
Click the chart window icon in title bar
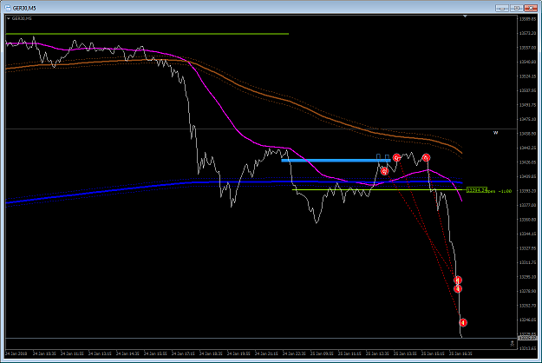pos(8,8)
